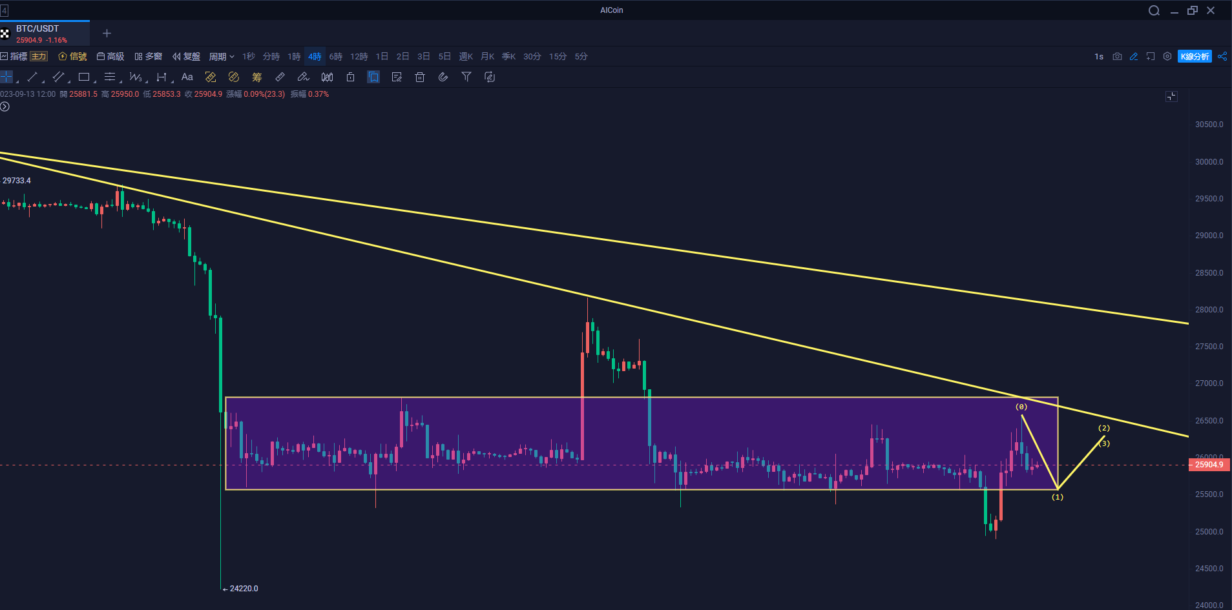Click the 25904.9 current price label
The height and width of the screenshot is (610, 1232).
[x=1209, y=465]
